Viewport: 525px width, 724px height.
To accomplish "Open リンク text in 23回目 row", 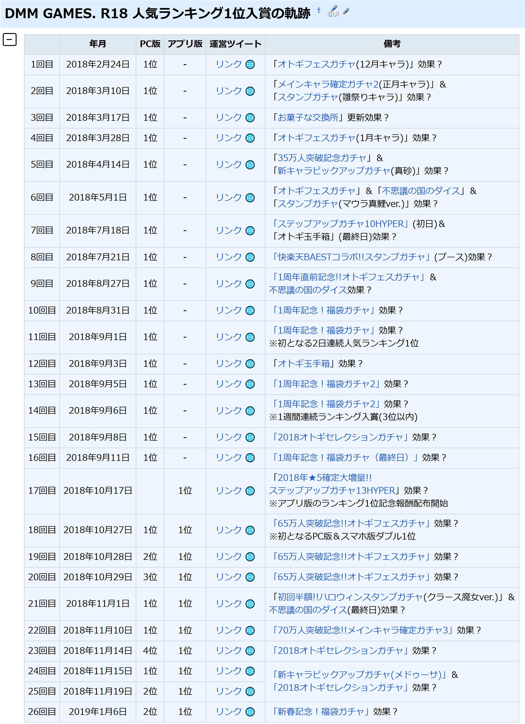I will pos(229,651).
